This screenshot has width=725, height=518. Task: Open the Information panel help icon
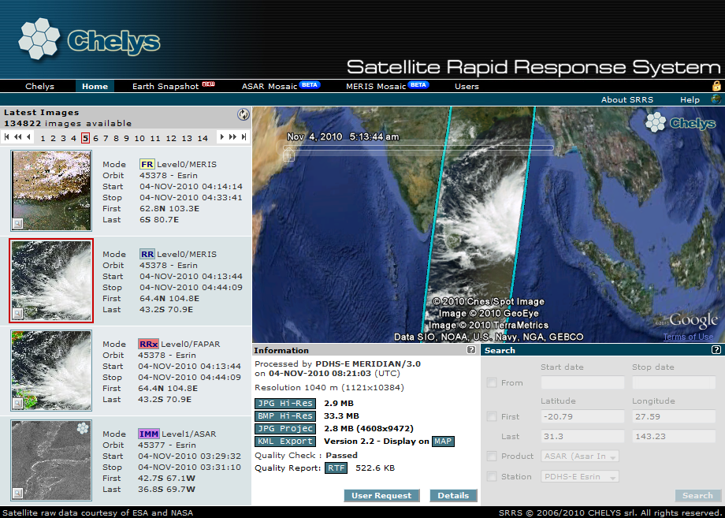point(470,350)
